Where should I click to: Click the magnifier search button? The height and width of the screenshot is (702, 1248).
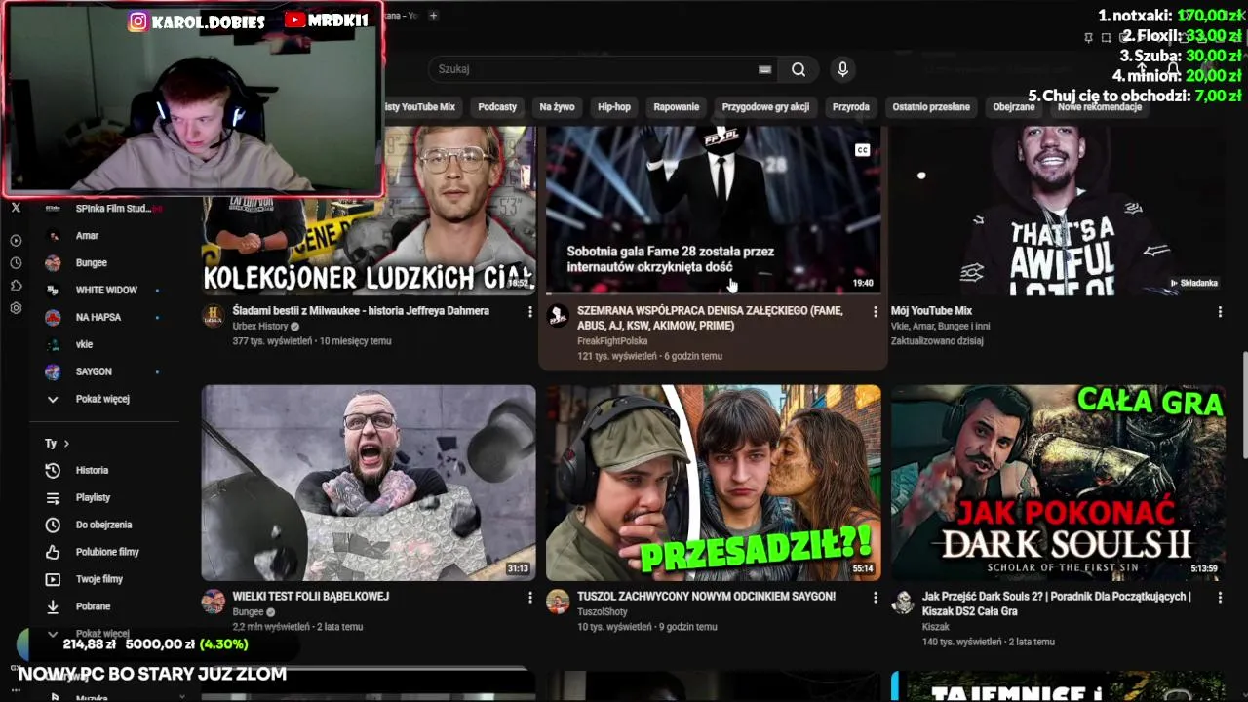click(799, 69)
